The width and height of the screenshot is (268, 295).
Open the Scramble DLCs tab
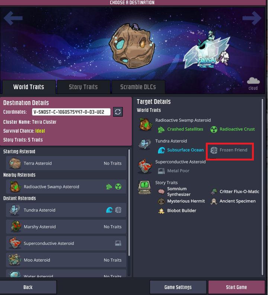pyautogui.click(x=138, y=87)
